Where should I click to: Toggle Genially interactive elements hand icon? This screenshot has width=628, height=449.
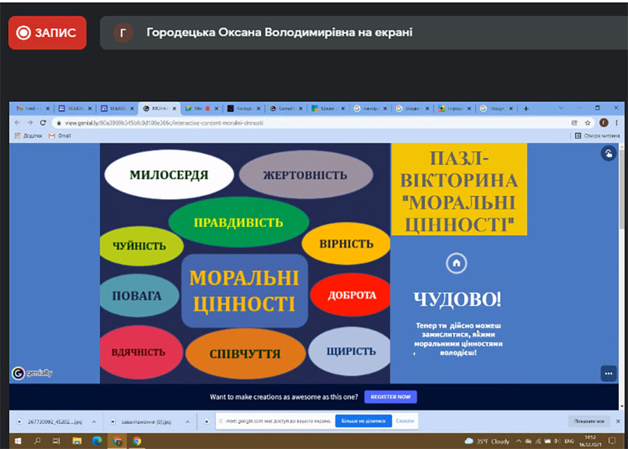tap(608, 154)
